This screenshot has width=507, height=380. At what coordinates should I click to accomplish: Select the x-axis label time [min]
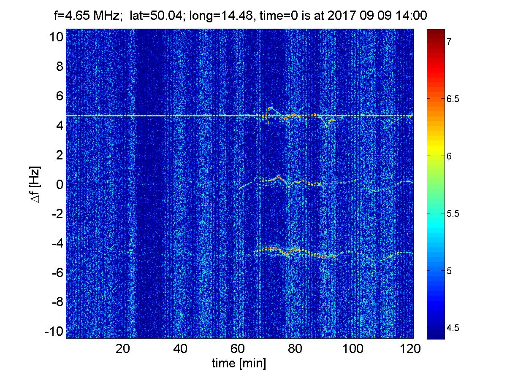pyautogui.click(x=239, y=364)
